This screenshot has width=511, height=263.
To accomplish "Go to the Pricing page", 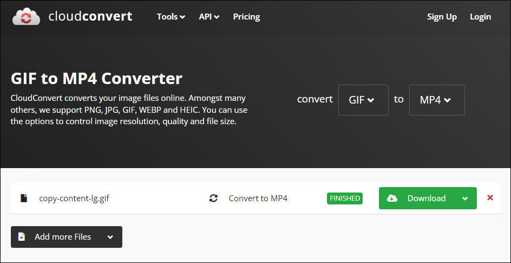I will click(246, 17).
